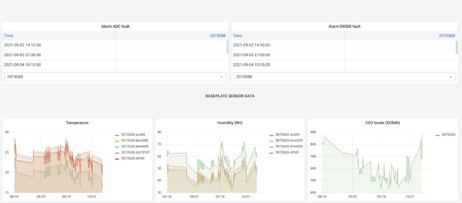
Task: Open the 2073088 dropdown under DIODE fault
Action: (x=344, y=77)
